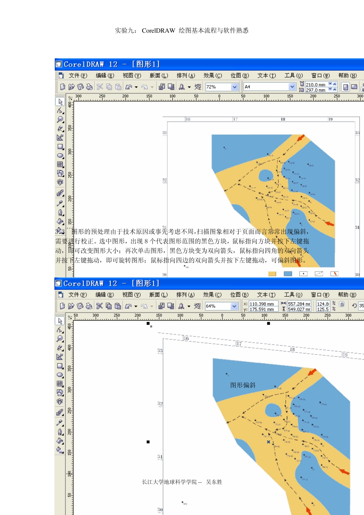Screen dimensions: 364x515
Task: Click the X center marker of the selected map
Action: 269,442
